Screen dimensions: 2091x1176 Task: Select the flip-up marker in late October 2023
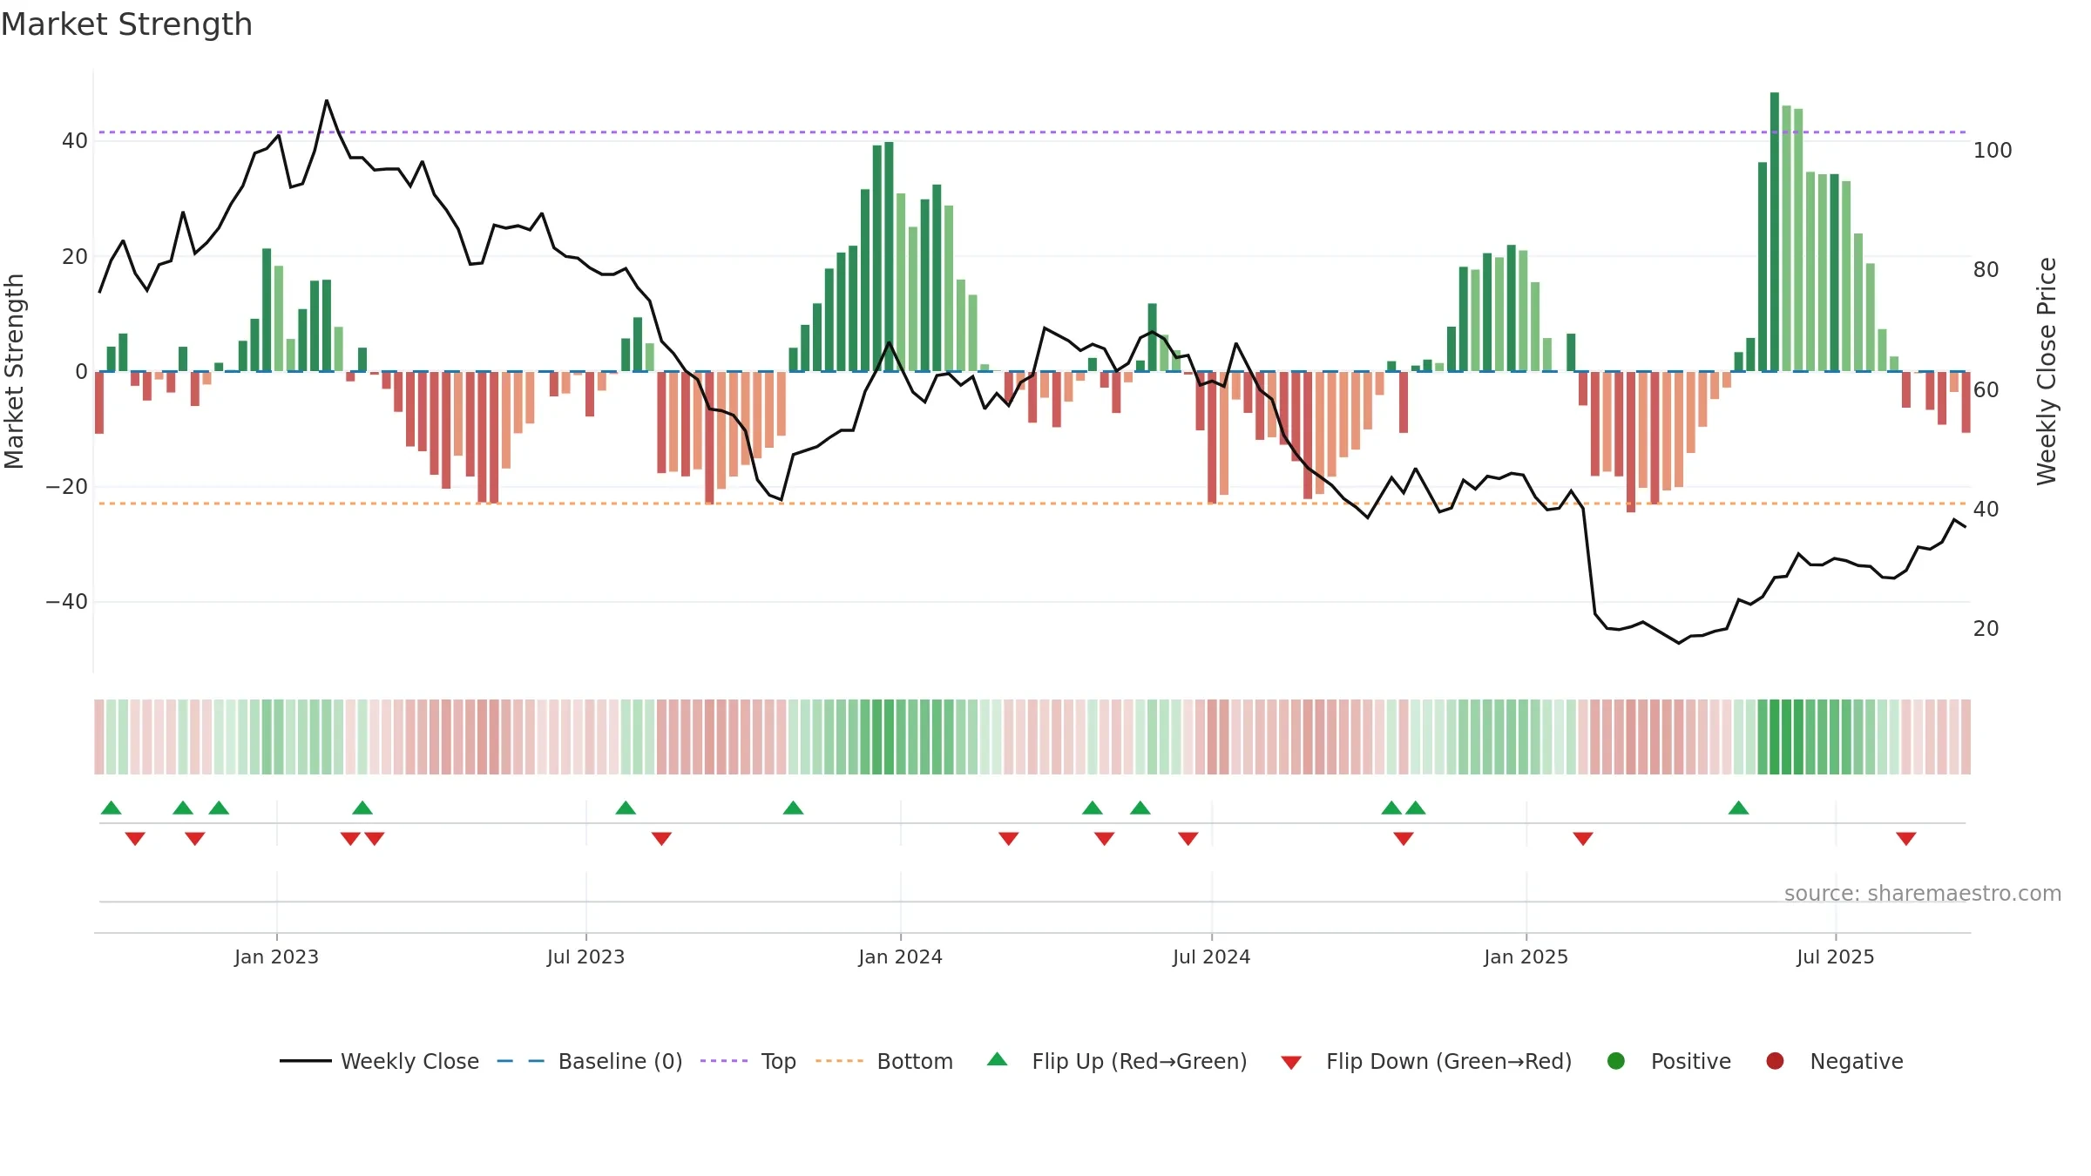tap(793, 808)
